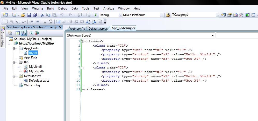258x121 pixels.
Task: Uncomment the selected lines icon
Action: (x=51, y=21)
